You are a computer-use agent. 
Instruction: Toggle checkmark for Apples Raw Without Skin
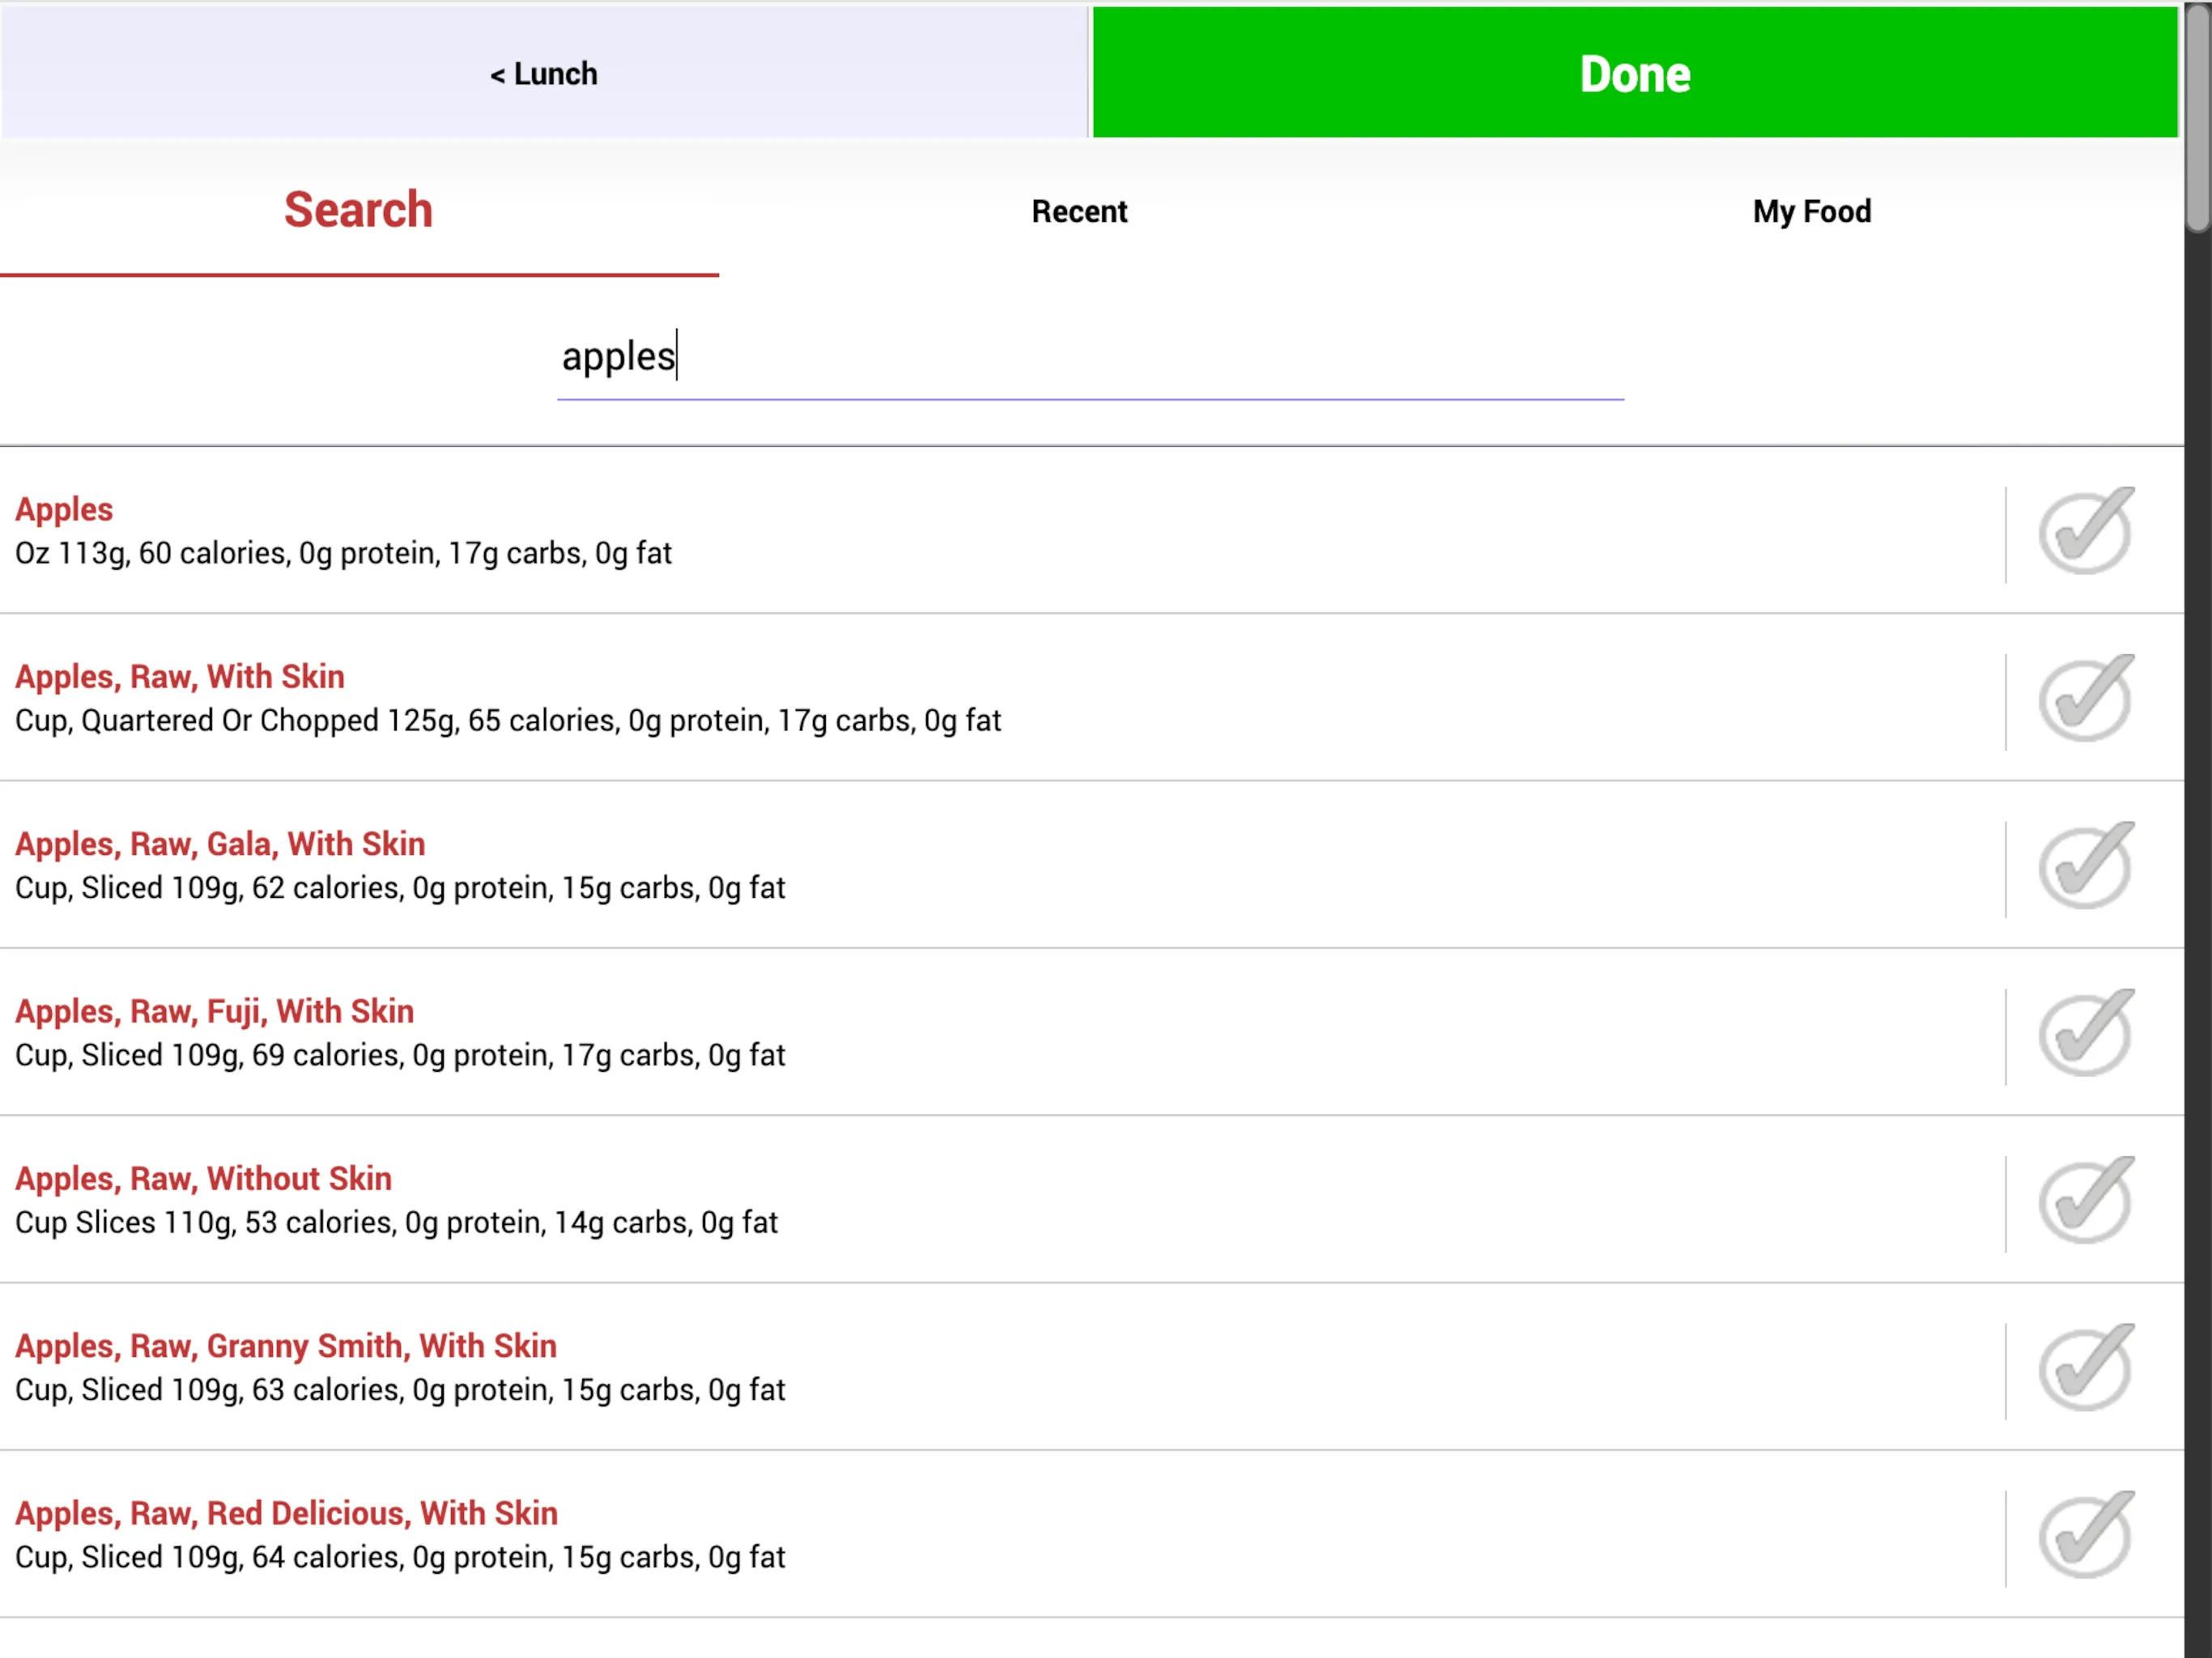coord(2083,1200)
